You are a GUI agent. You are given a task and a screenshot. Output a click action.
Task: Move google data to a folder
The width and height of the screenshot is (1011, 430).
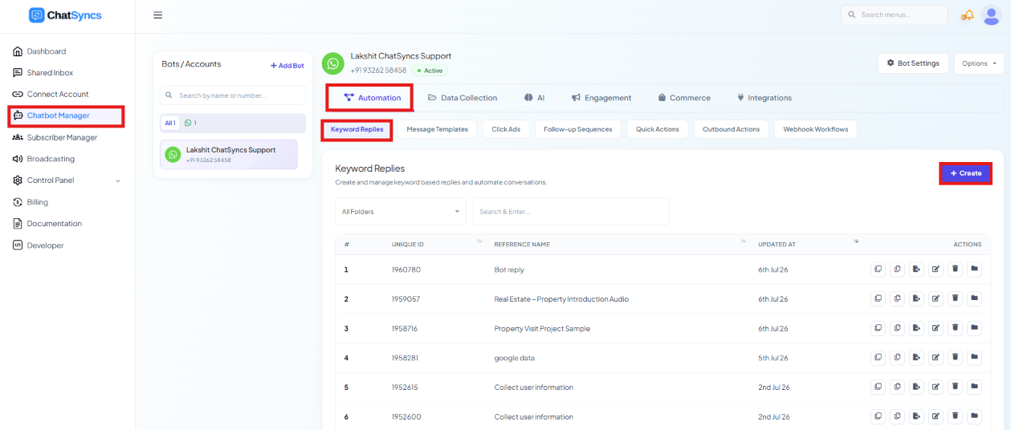(x=974, y=358)
